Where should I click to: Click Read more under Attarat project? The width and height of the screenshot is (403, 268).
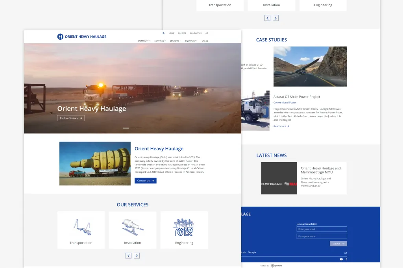[281, 126]
